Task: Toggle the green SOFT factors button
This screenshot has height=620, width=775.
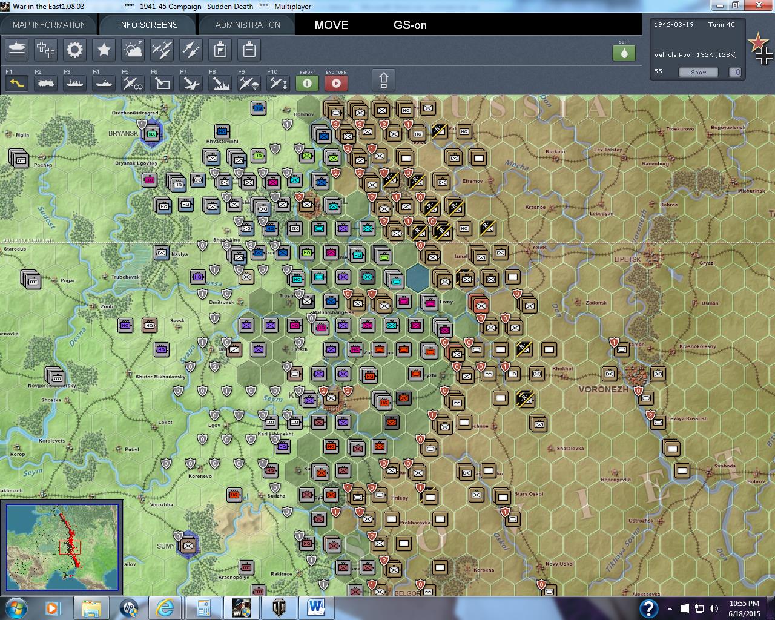Action: pos(624,53)
